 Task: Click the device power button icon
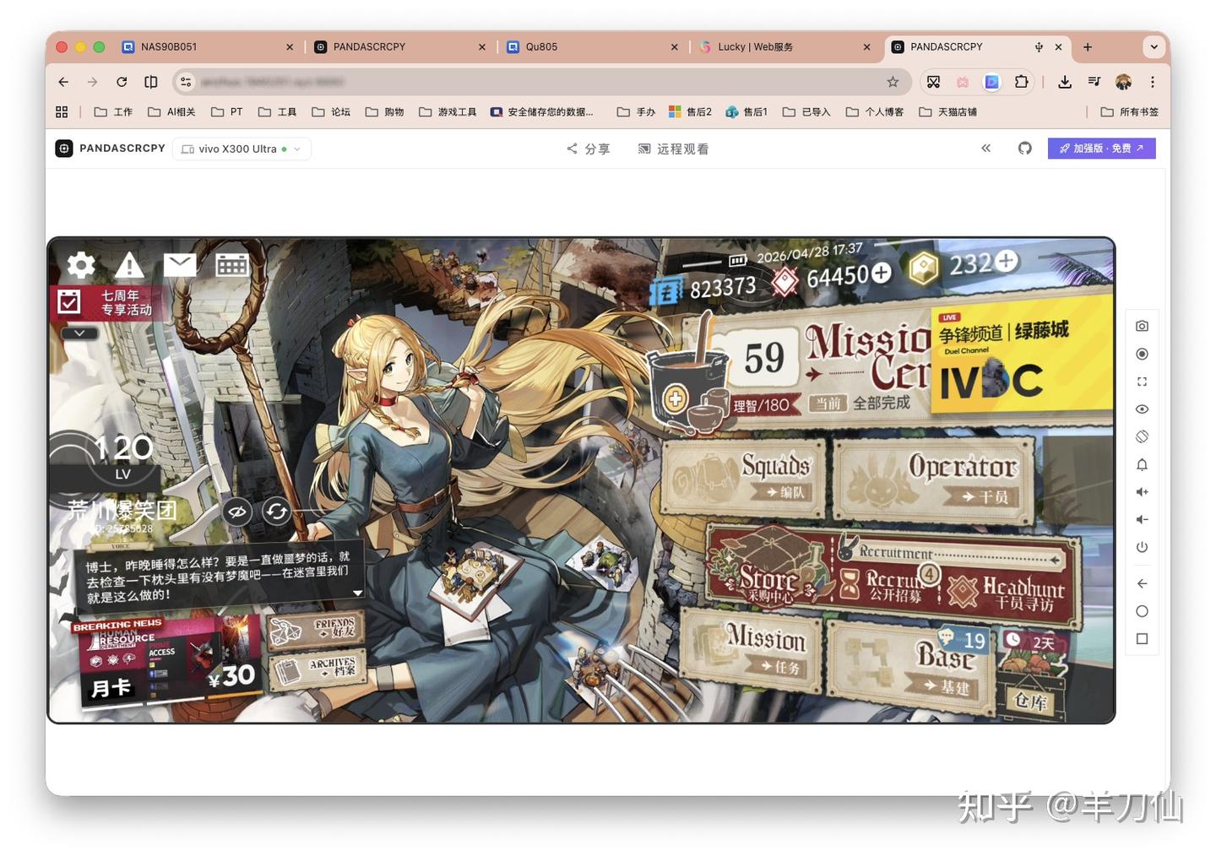click(1142, 547)
